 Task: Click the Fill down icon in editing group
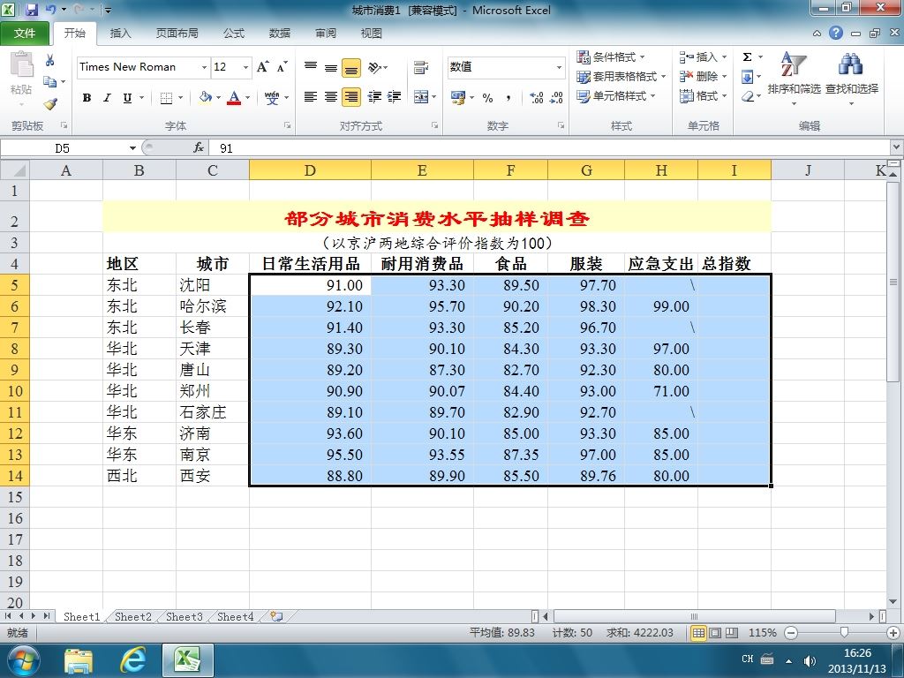[x=747, y=77]
